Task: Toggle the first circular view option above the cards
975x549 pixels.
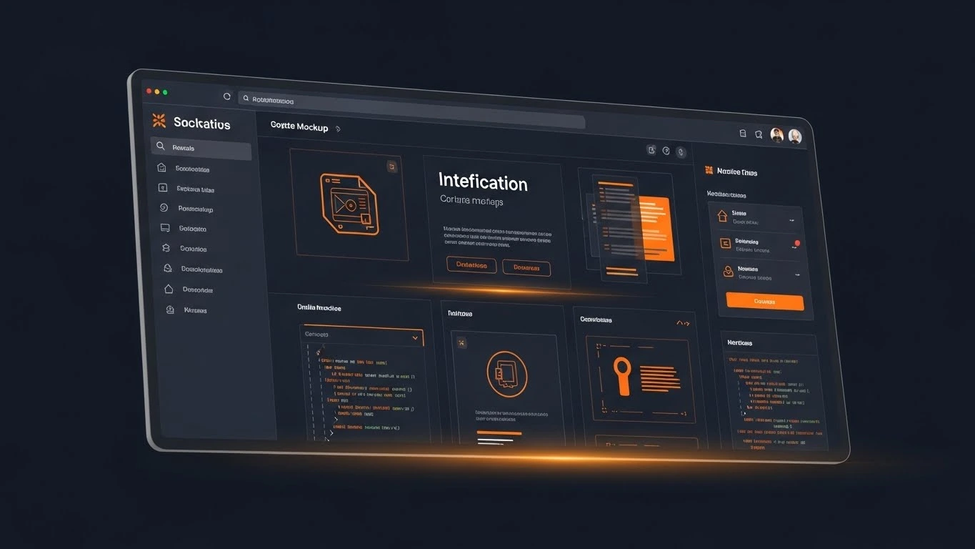Action: 651,150
